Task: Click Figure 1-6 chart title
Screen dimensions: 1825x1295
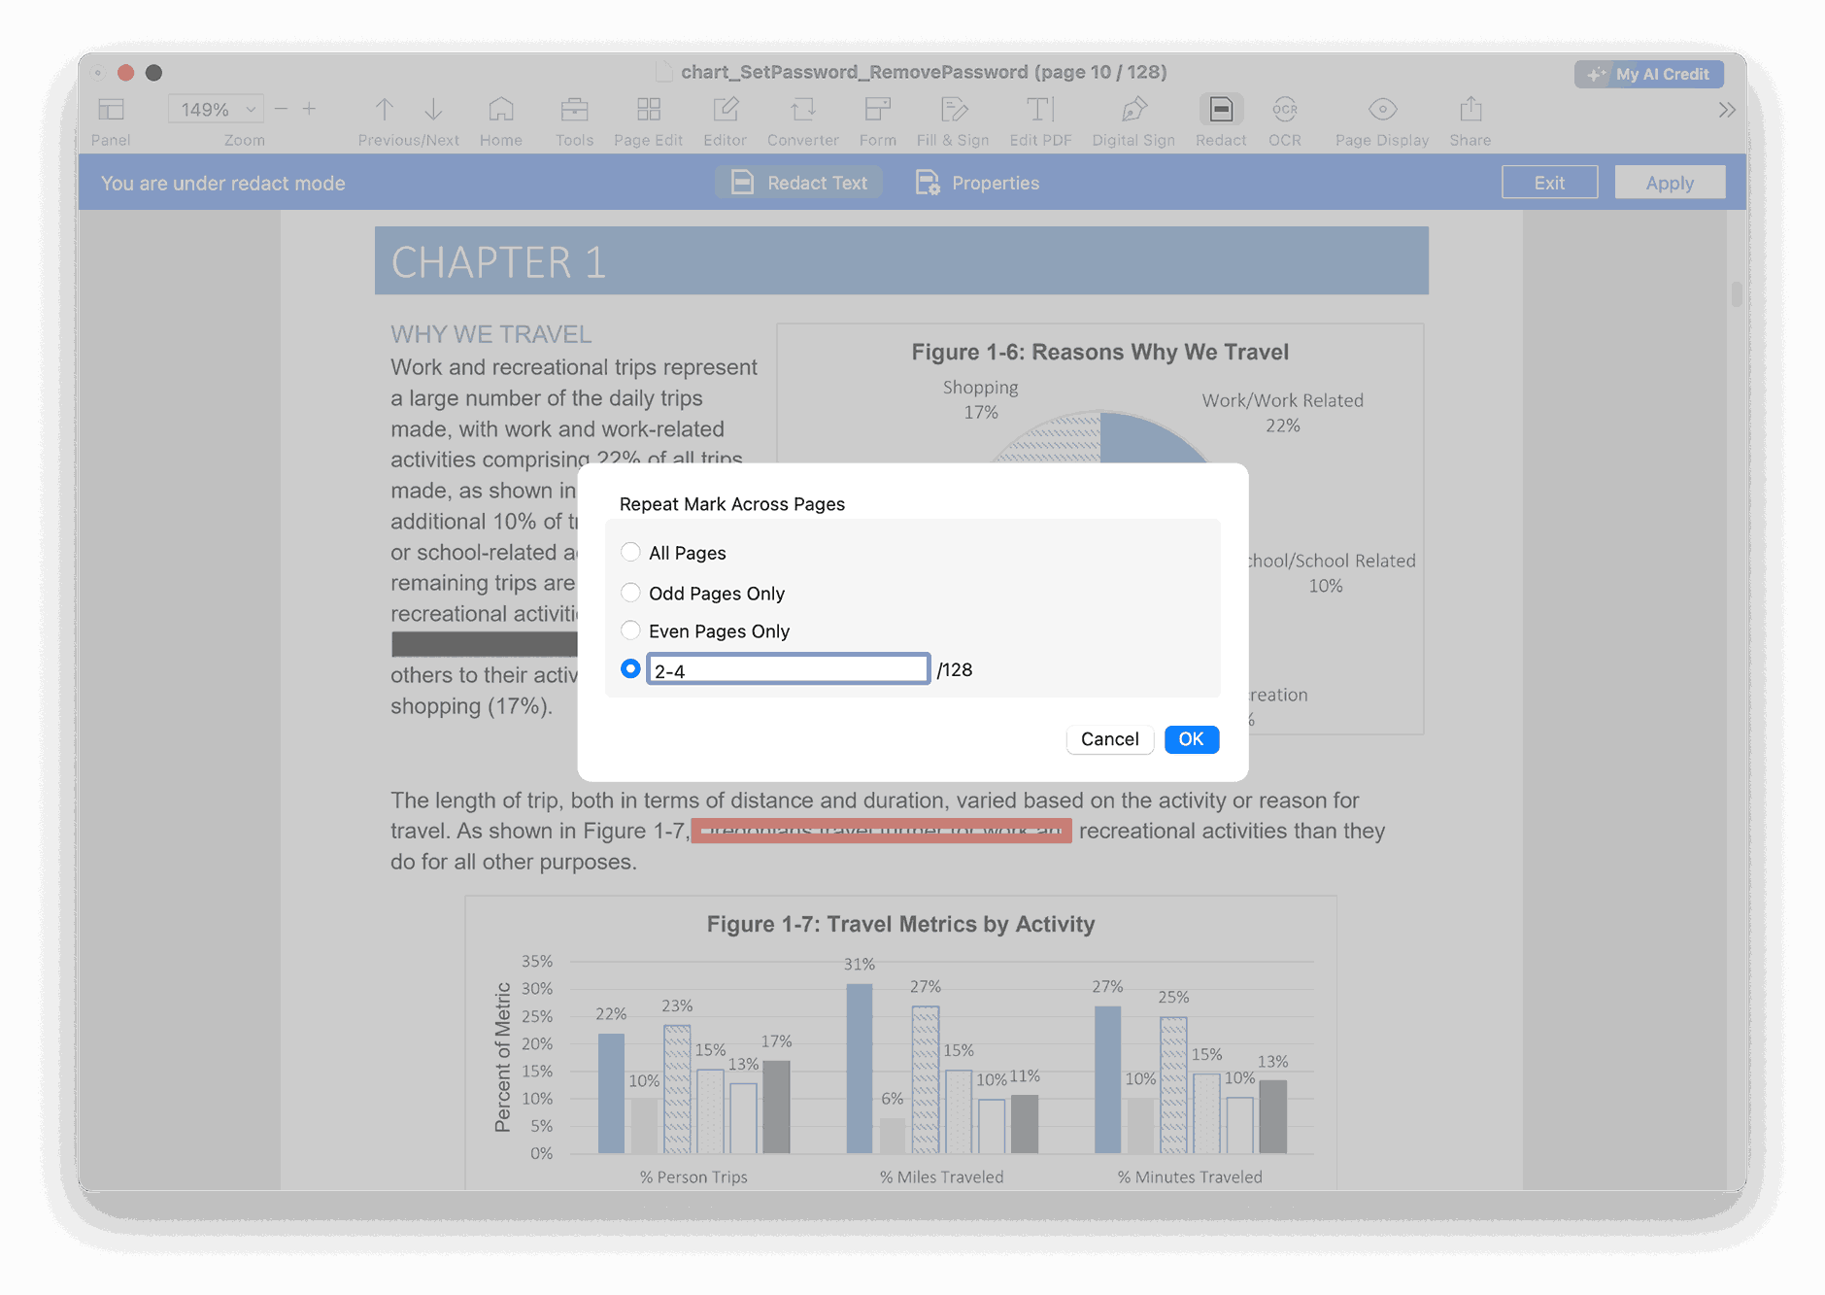Action: [x=1099, y=352]
